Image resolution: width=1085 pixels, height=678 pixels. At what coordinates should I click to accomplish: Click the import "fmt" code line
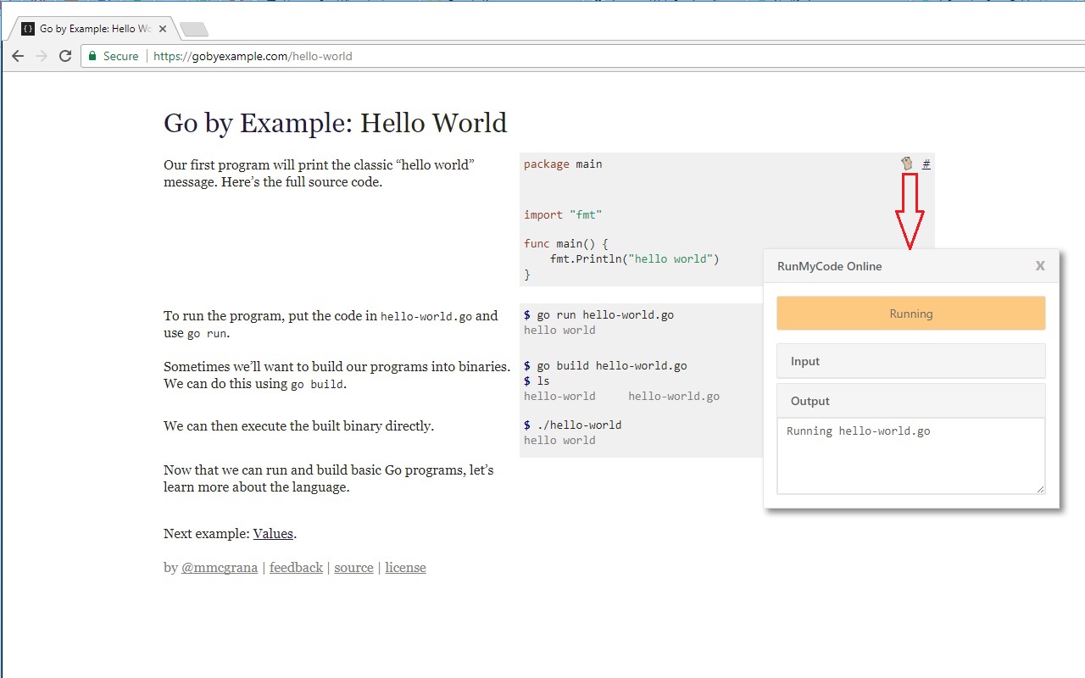click(563, 215)
